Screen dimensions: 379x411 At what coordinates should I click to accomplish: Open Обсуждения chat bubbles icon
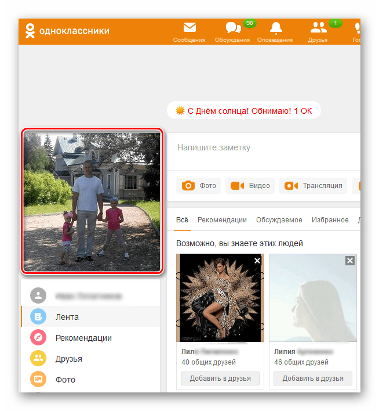coord(233,27)
